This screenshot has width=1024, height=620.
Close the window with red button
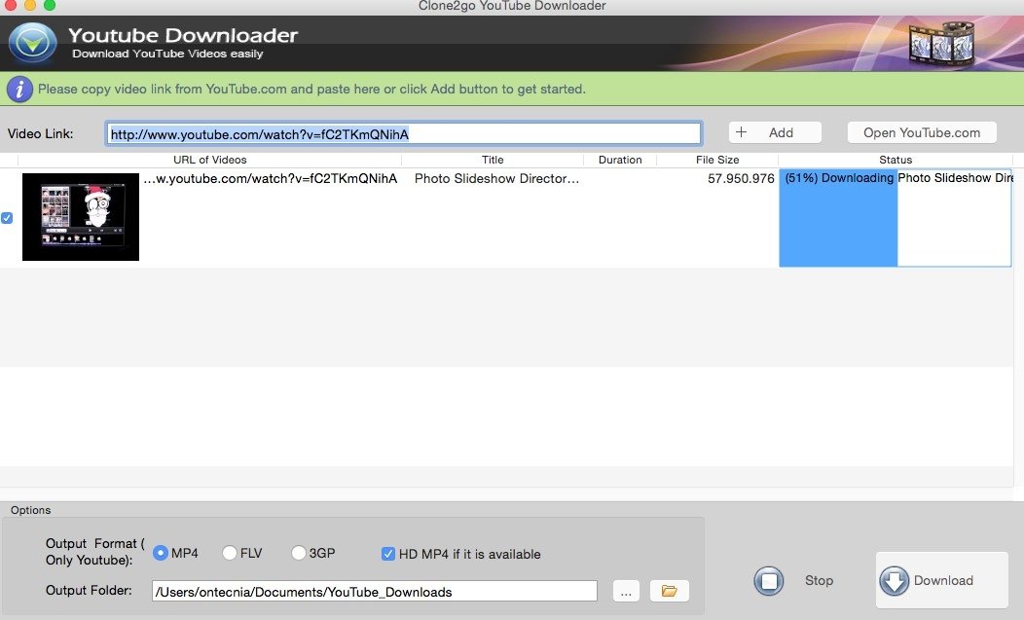[x=10, y=5]
